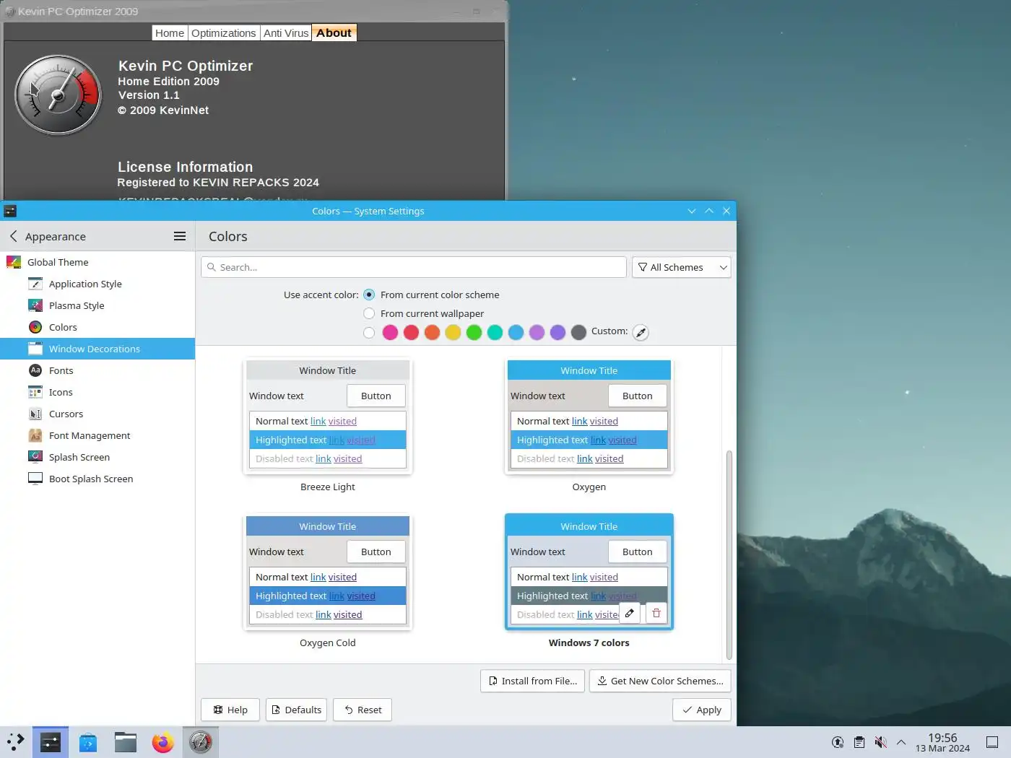The height and width of the screenshot is (758, 1011).
Task: Switch to Home tab in Kevin PC Optimizer
Action: pyautogui.click(x=170, y=32)
